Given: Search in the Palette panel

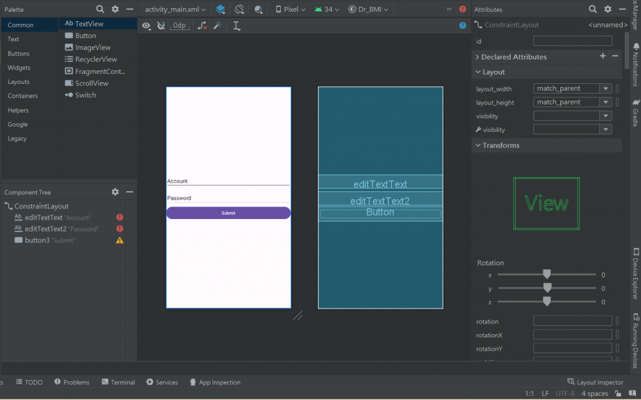Looking at the screenshot, I should coord(100,9).
